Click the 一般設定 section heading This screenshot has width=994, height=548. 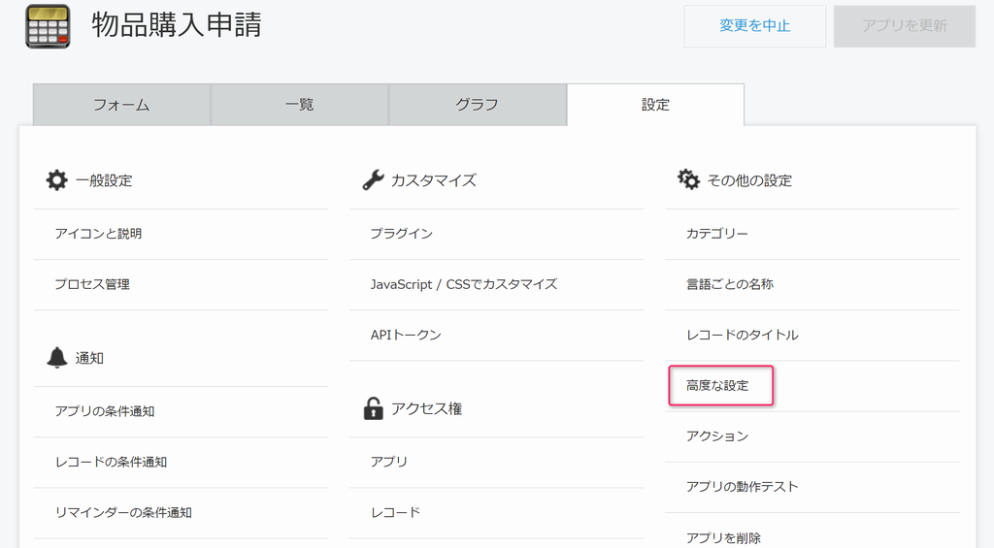[x=104, y=180]
